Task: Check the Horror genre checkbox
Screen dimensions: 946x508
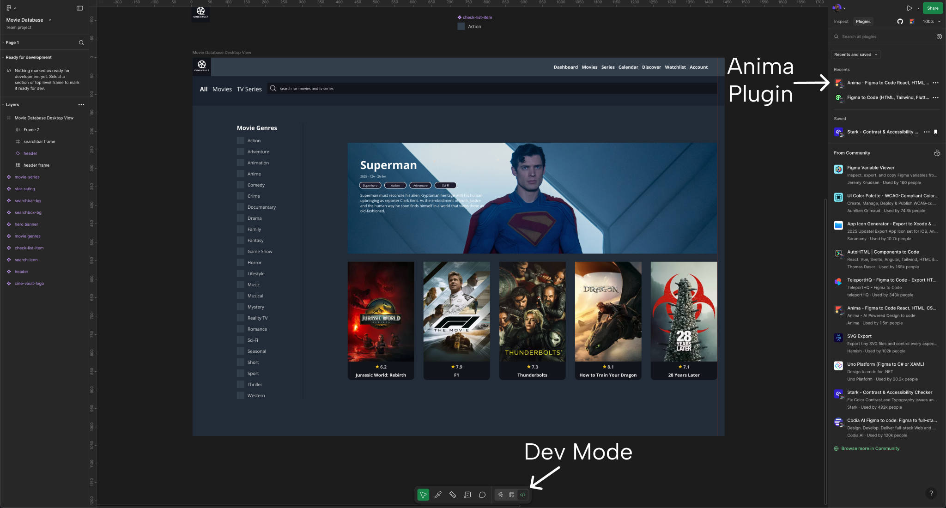Action: (241, 262)
